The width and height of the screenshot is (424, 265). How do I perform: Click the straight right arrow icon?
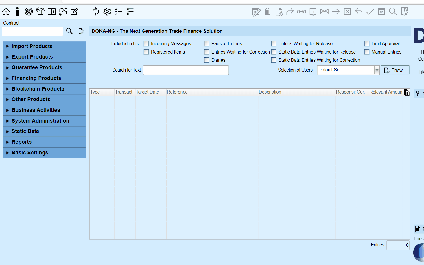[336, 12]
